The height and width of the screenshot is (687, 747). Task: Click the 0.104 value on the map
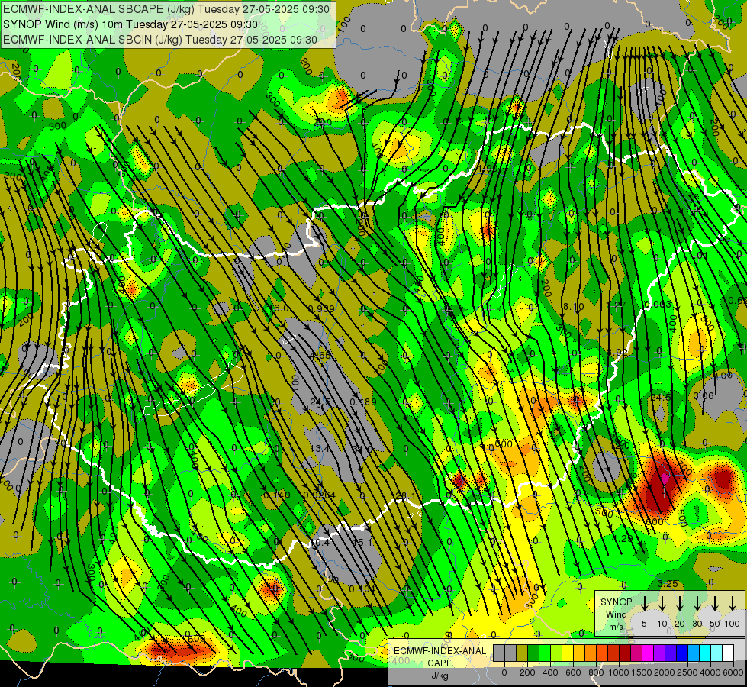click(x=362, y=589)
